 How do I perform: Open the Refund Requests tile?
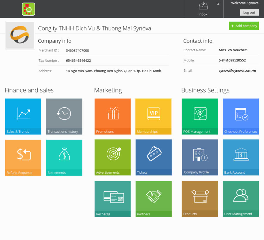point(23,157)
